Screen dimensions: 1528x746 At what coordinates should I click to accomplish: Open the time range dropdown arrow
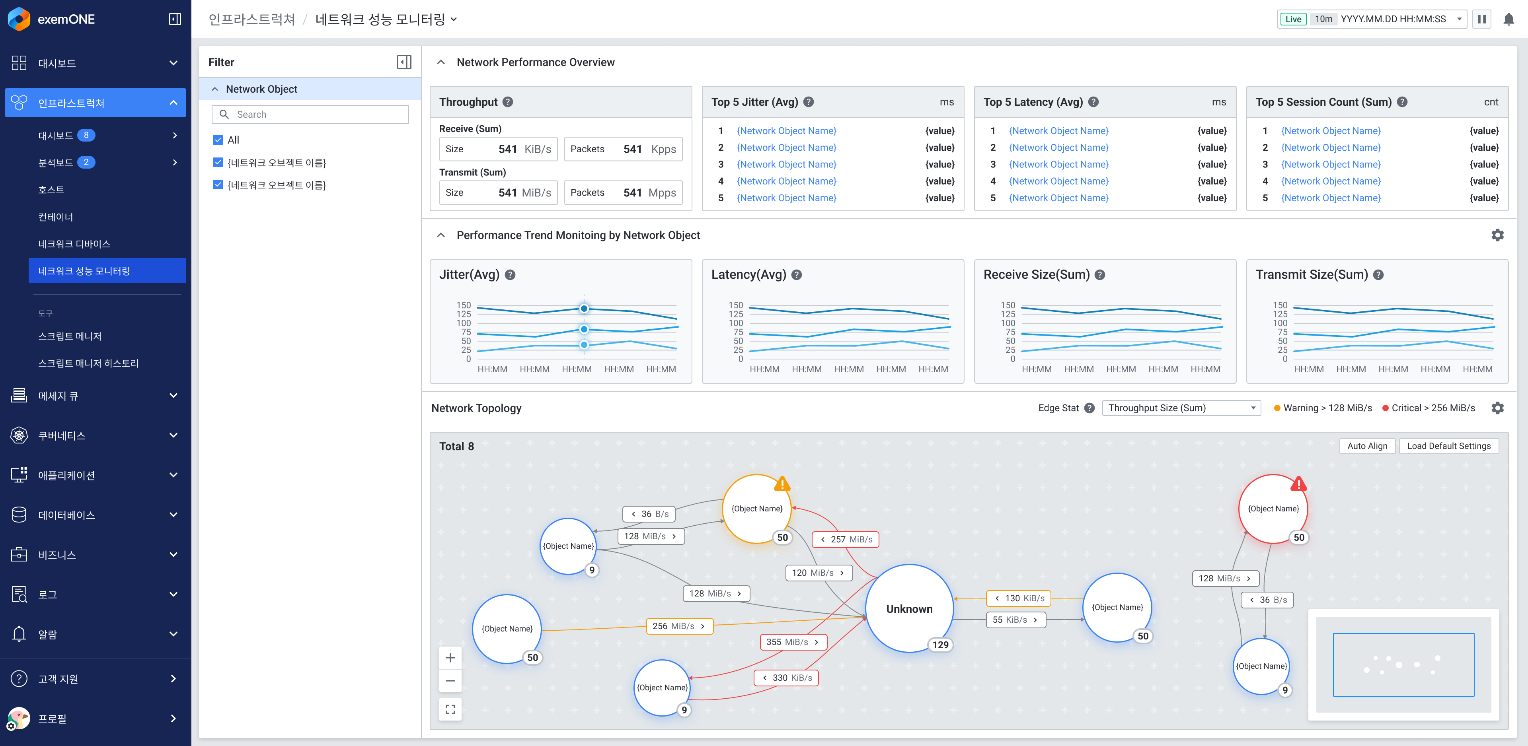click(1460, 19)
